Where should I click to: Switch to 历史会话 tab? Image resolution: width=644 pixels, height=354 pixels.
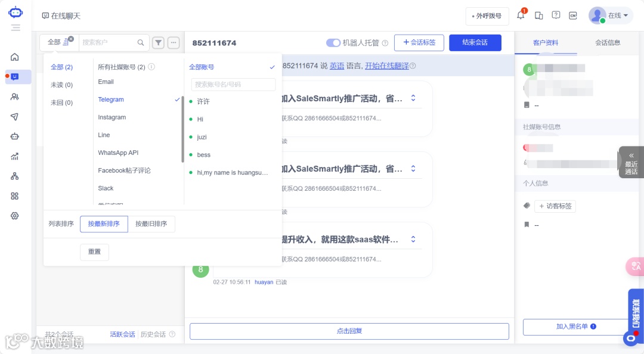[x=153, y=334]
